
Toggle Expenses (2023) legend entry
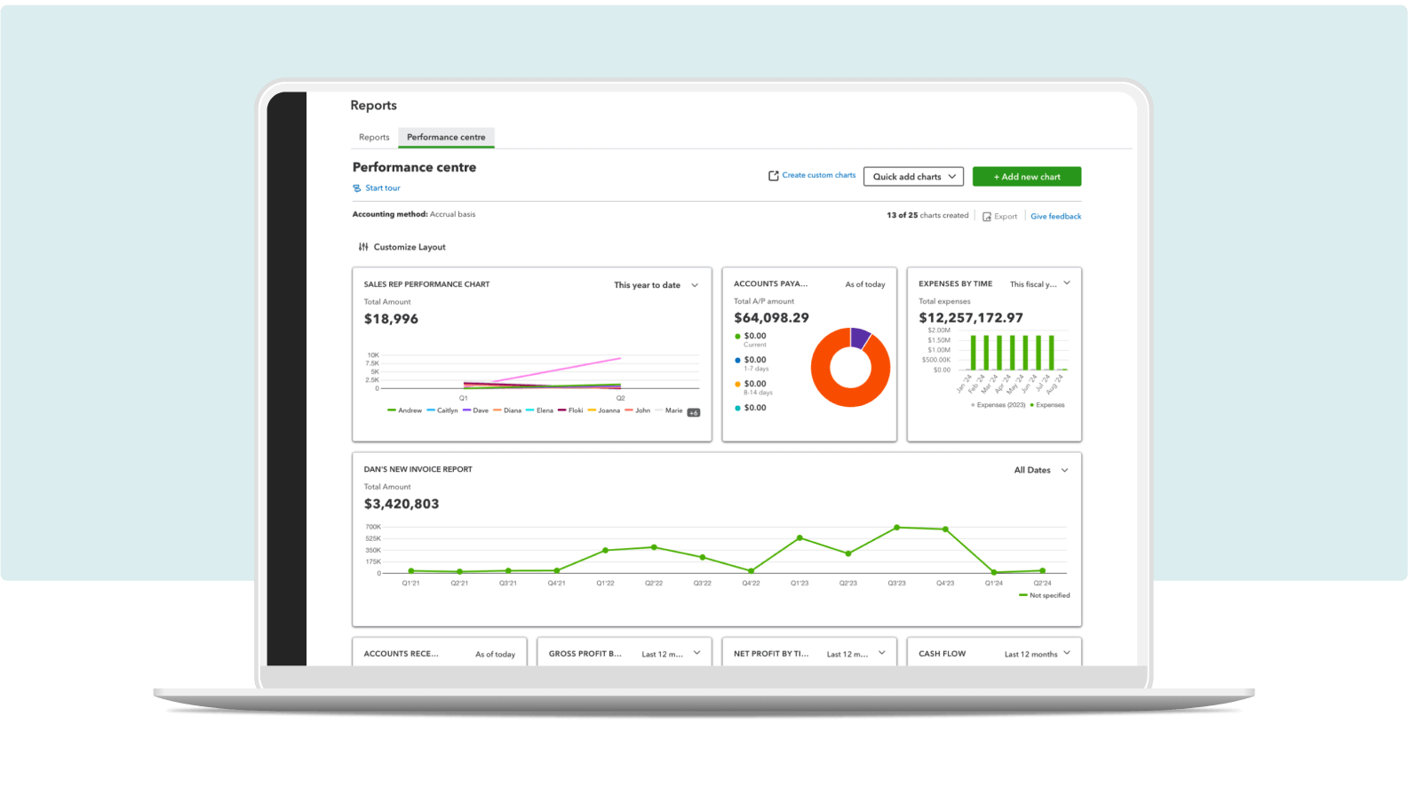(998, 405)
